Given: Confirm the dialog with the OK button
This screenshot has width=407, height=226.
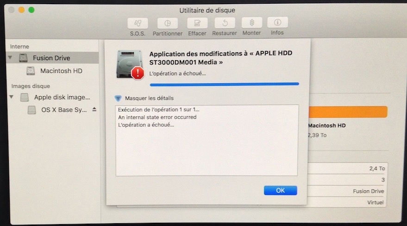Looking at the screenshot, I should point(280,190).
